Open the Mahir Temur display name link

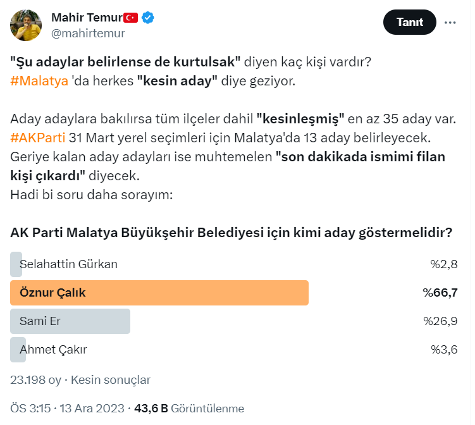[x=86, y=18]
